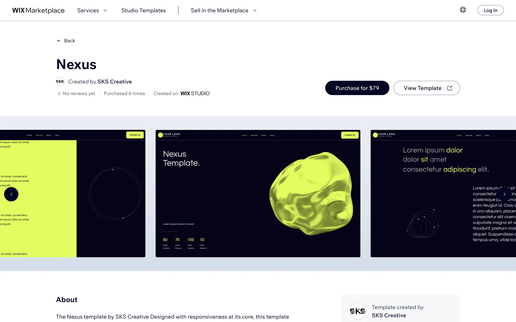Screen dimensions: 516x322
Task: Open View Template preview
Action: (x=422, y=88)
